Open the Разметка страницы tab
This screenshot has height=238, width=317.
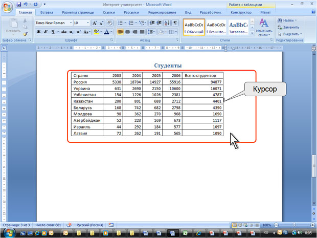click(x=78, y=12)
